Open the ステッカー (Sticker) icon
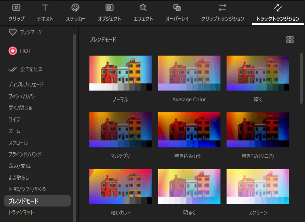Viewport: 305px width, 222px height. [75, 8]
